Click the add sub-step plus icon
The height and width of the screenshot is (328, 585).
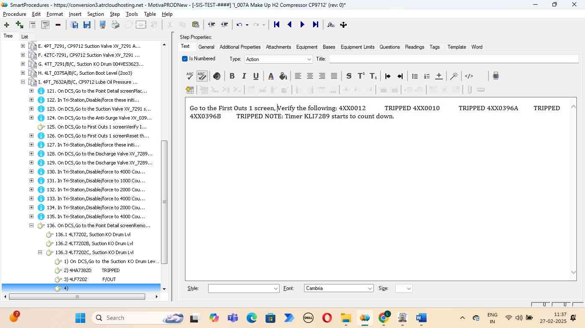coord(19,25)
